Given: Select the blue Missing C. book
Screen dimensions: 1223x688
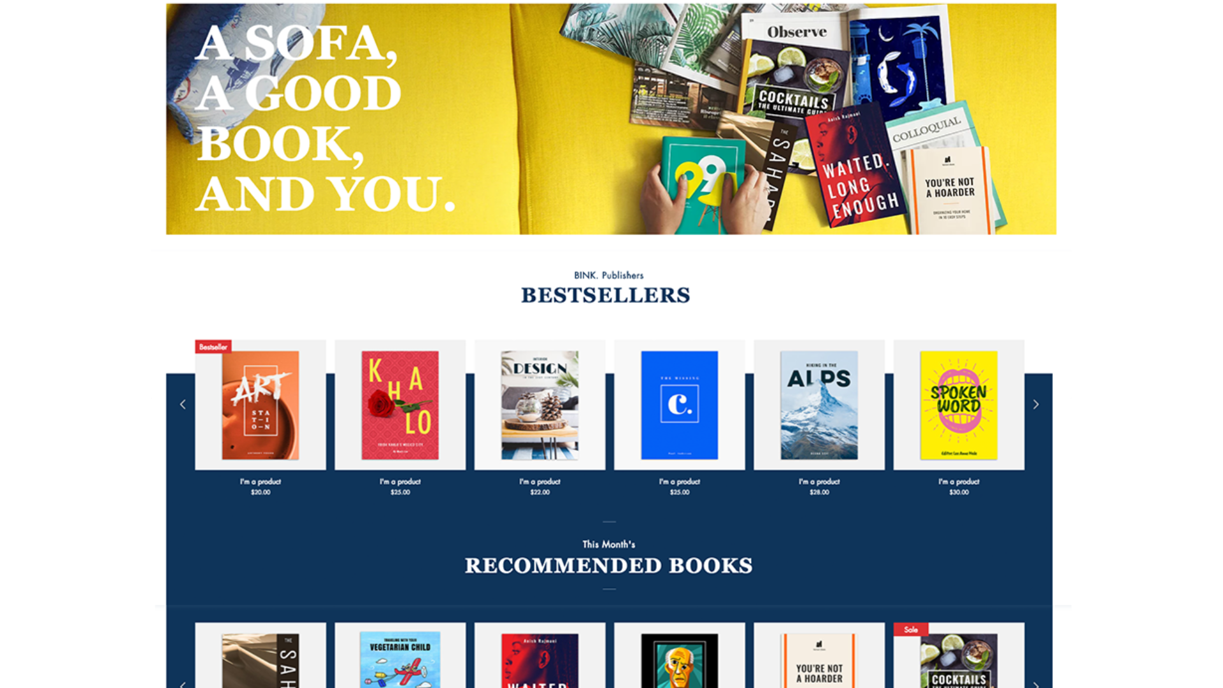Looking at the screenshot, I should coord(680,405).
